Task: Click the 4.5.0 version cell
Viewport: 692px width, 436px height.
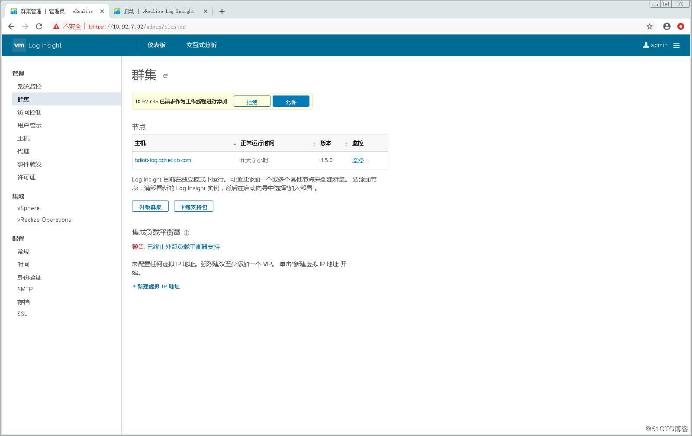Action: (326, 160)
